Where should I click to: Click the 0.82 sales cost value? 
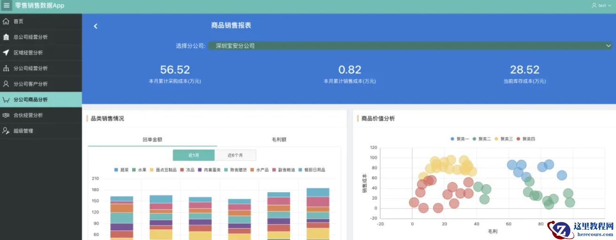point(350,70)
